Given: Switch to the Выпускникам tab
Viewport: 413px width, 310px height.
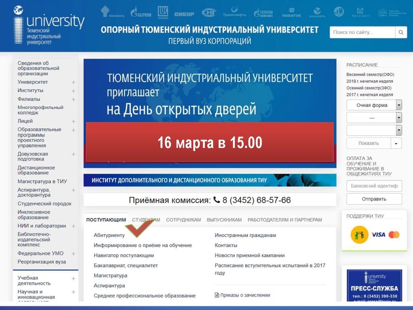Looking at the screenshot, I should [224, 220].
